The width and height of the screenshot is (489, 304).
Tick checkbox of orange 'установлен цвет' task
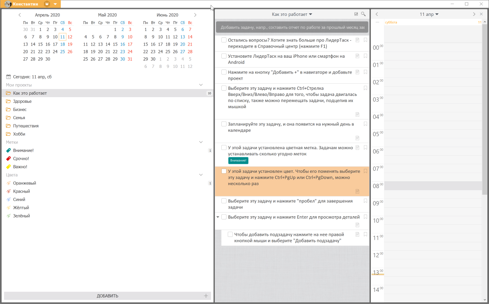224,172
